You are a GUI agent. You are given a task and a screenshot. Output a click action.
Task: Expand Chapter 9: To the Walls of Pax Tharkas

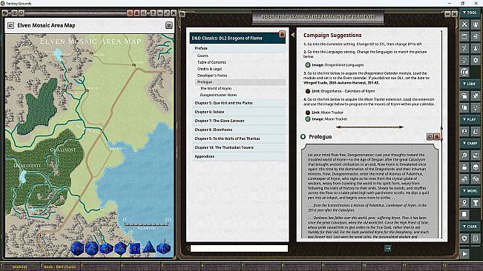coord(239,138)
